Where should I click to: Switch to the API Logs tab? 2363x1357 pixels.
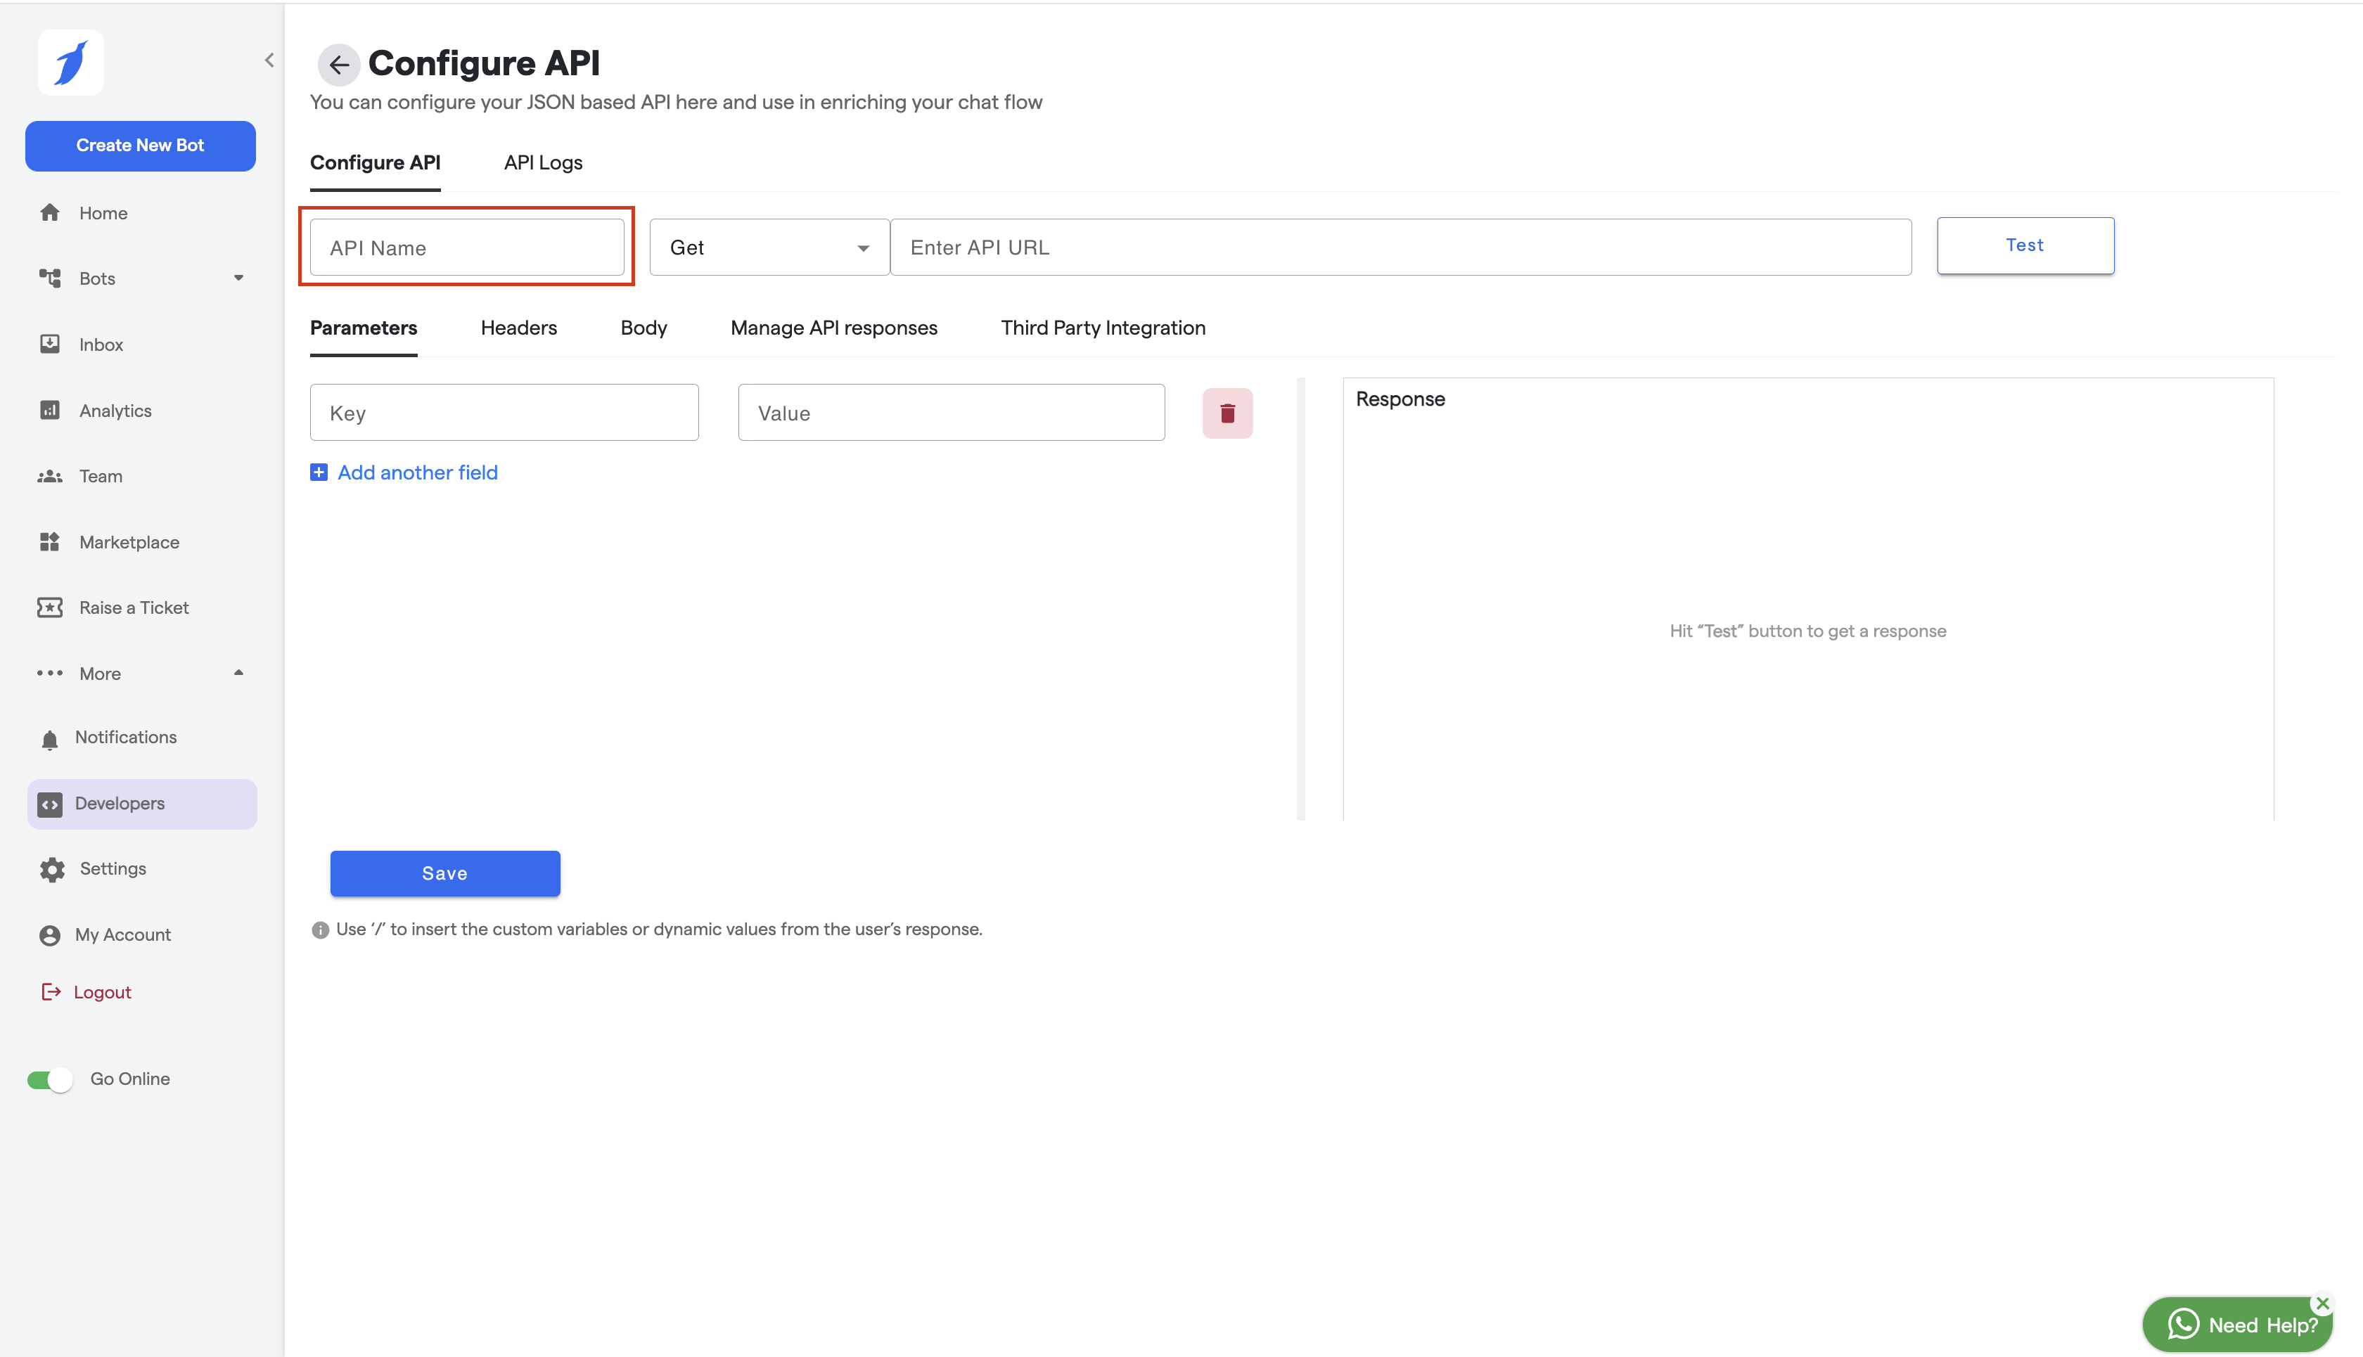(x=542, y=162)
